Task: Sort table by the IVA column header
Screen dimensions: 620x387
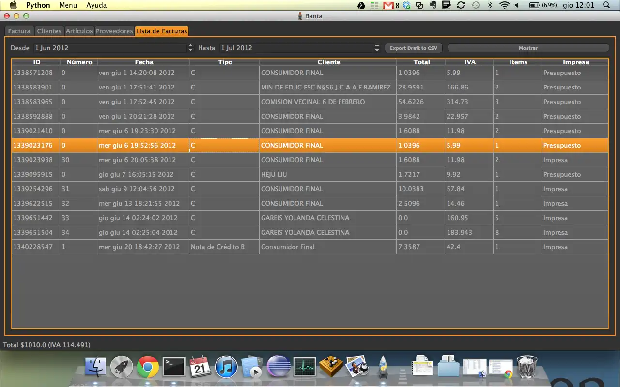Action: click(469, 62)
